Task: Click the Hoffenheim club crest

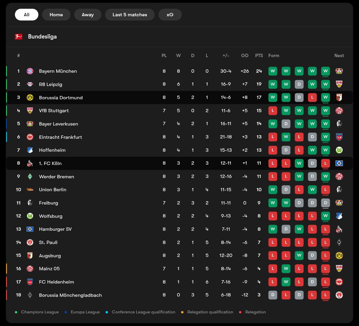Action: click(30, 150)
